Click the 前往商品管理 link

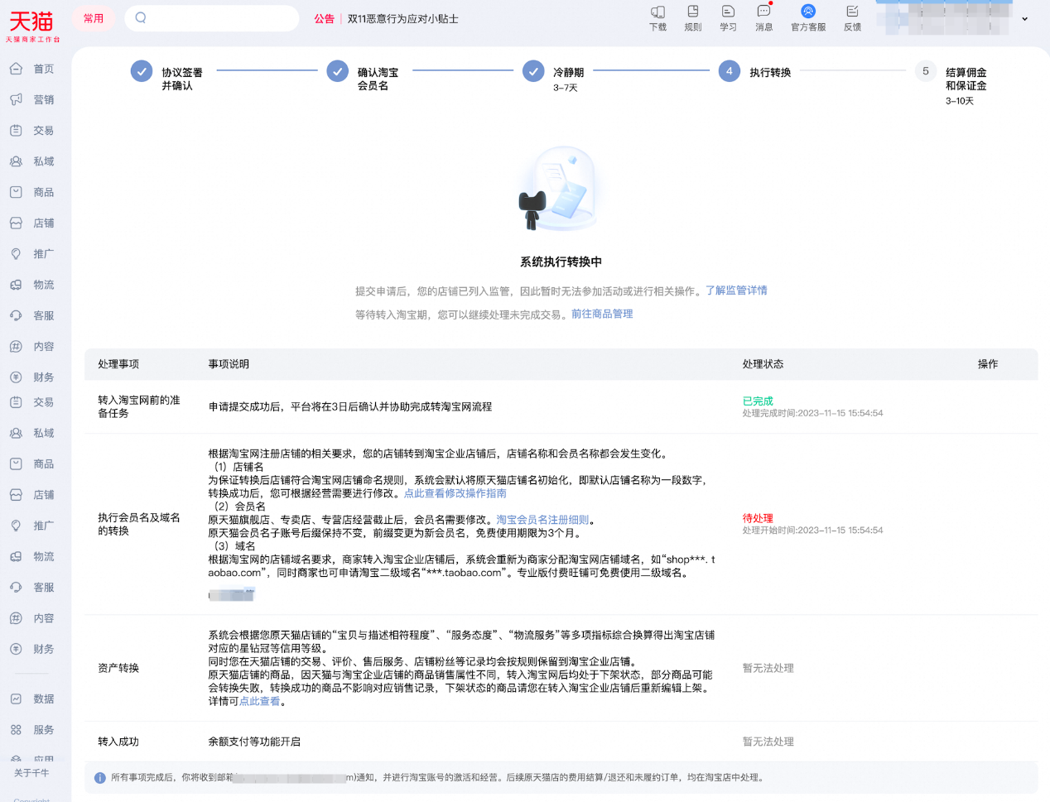tap(601, 314)
